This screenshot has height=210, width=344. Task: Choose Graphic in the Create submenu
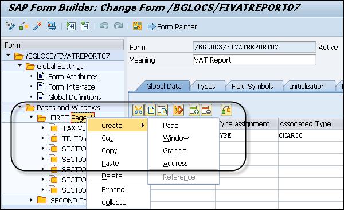[174, 151]
